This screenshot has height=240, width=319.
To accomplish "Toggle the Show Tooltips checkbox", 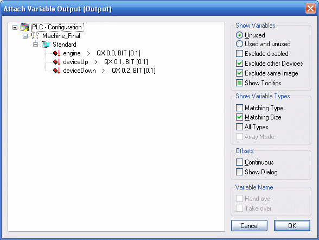I will (239, 83).
